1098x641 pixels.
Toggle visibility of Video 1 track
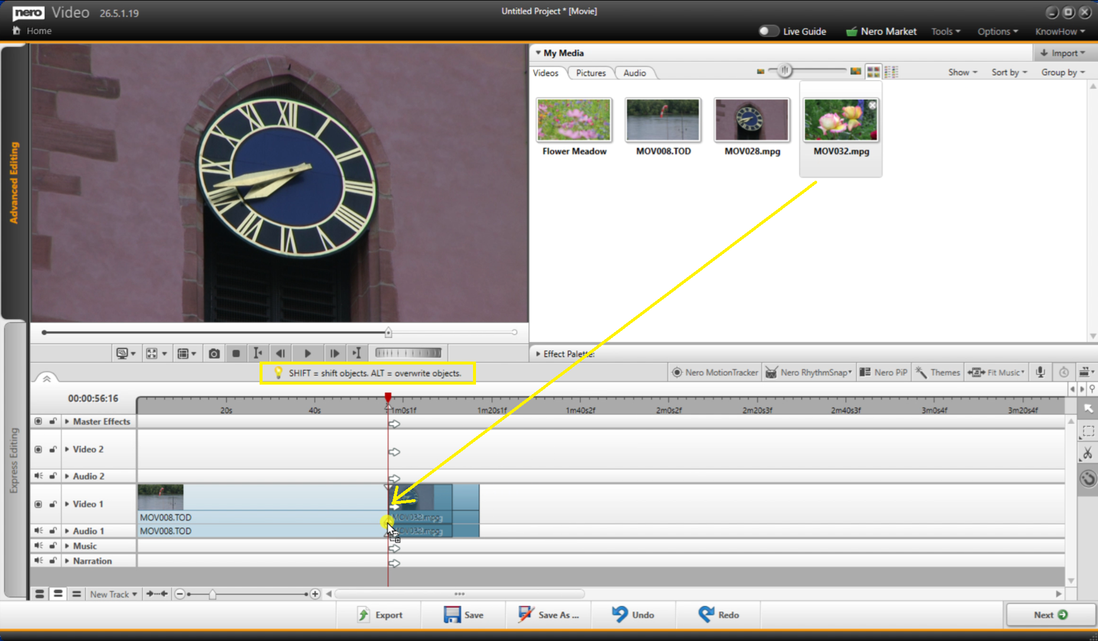coord(38,505)
